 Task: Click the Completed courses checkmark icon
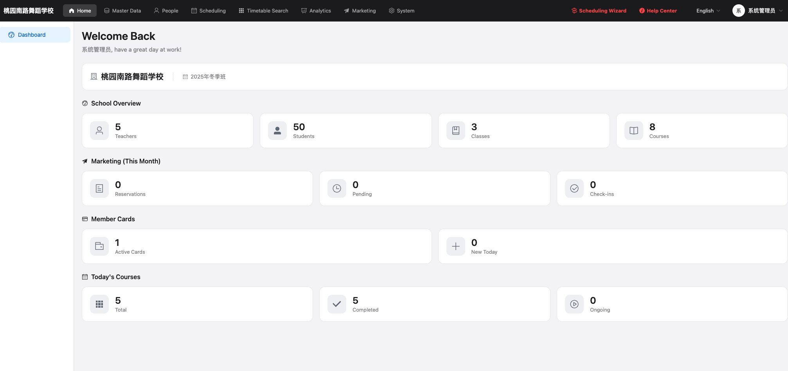pos(336,304)
